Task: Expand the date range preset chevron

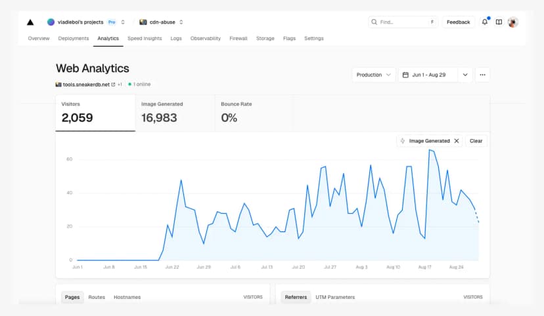Action: click(x=465, y=75)
